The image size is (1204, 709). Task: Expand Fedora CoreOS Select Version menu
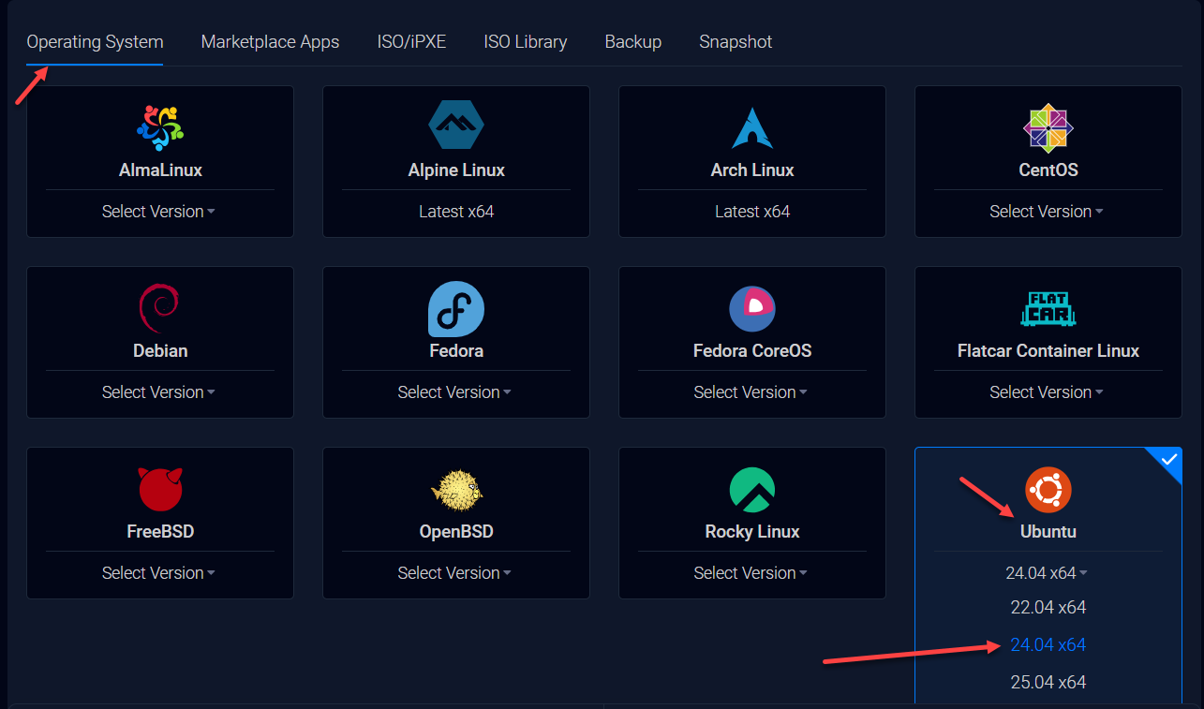pos(751,392)
